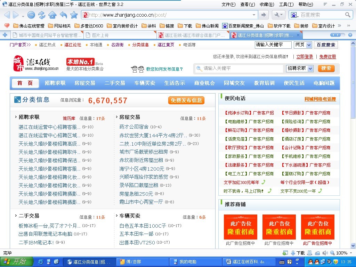Switch to 我的电脑 taskbar window
Screen dimensions: 356x267
[195, 262]
